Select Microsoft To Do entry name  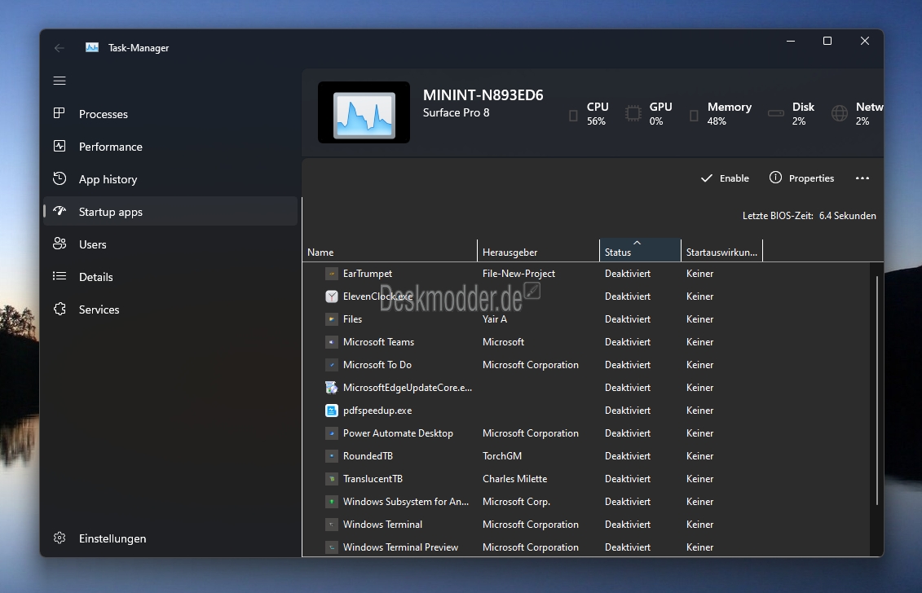click(x=377, y=365)
